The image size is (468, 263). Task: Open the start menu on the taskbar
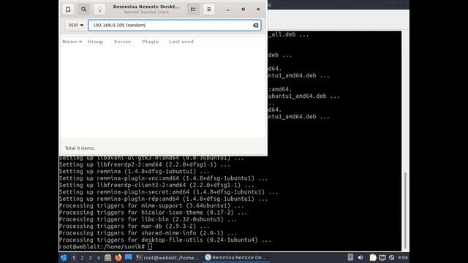coord(64,258)
